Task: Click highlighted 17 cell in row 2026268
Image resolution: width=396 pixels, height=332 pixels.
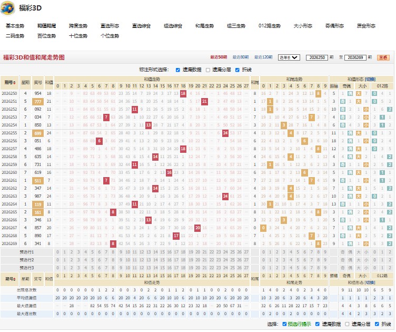Action: (x=176, y=236)
